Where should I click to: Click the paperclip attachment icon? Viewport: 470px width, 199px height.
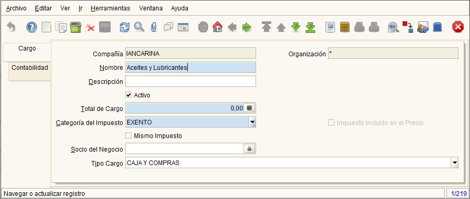154,28
